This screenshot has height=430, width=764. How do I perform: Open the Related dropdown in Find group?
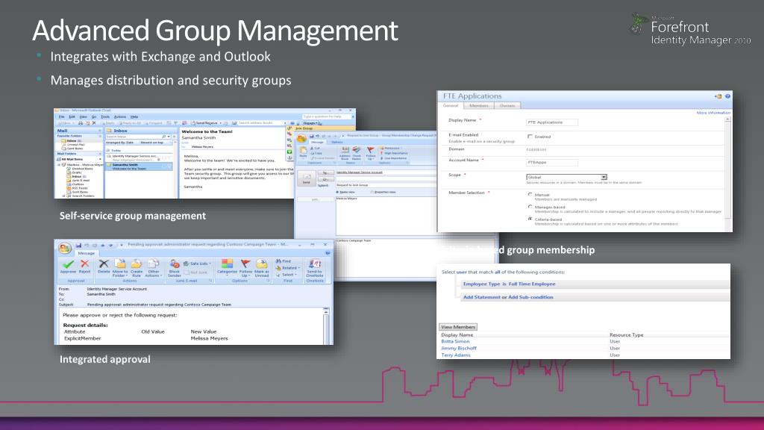tap(287, 268)
